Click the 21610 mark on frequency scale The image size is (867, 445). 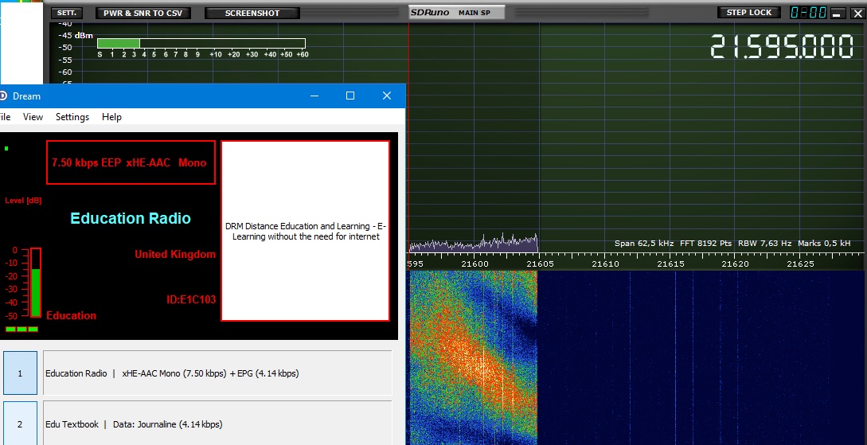[605, 263]
